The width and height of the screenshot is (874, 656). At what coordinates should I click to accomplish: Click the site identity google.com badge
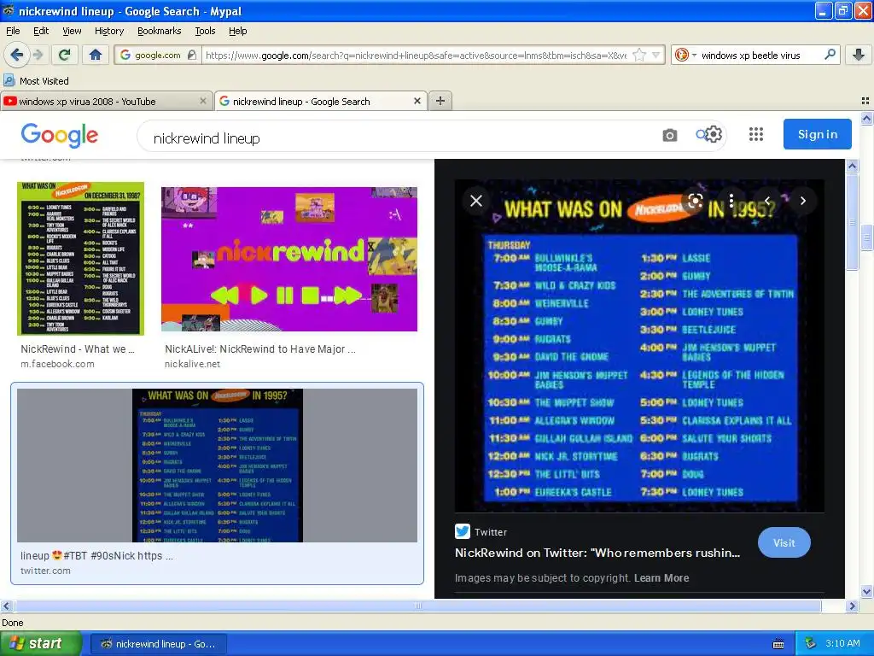point(158,55)
